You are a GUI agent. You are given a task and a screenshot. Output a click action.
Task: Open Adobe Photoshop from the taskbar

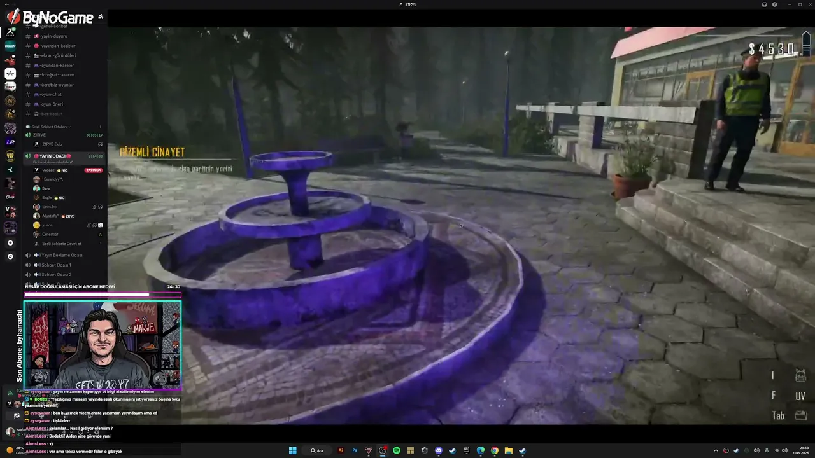pos(355,450)
